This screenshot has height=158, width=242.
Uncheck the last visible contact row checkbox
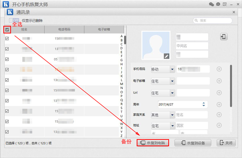tap(7, 132)
